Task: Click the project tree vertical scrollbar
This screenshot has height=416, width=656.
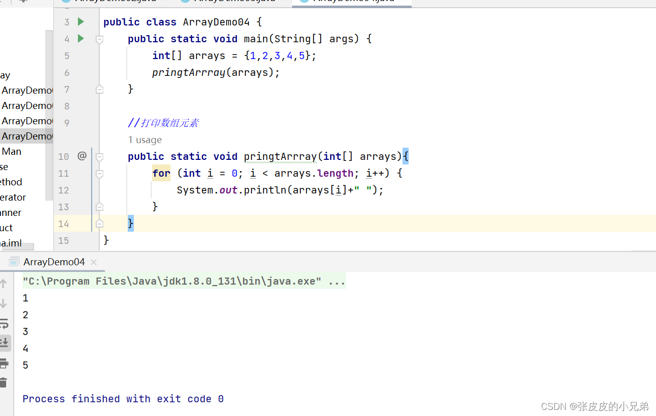Action: (49, 115)
